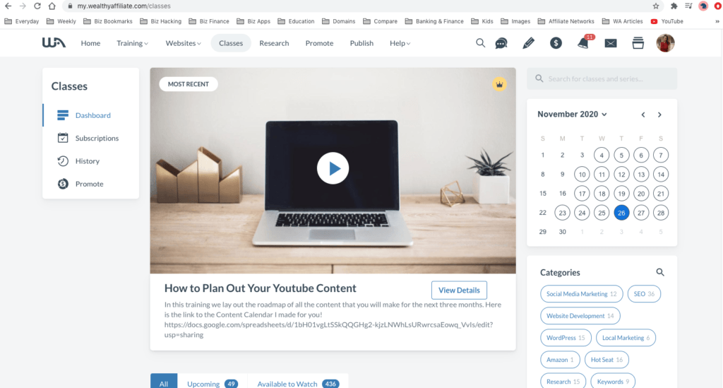Open Subscriptions in the Classes sidebar
723x388 pixels.
pos(97,139)
